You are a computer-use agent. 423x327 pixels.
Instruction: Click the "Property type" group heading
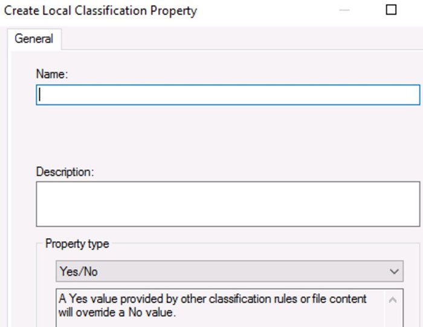tap(77, 244)
